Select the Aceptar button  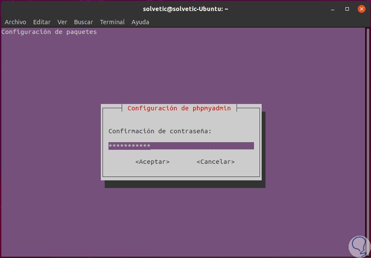coord(152,162)
